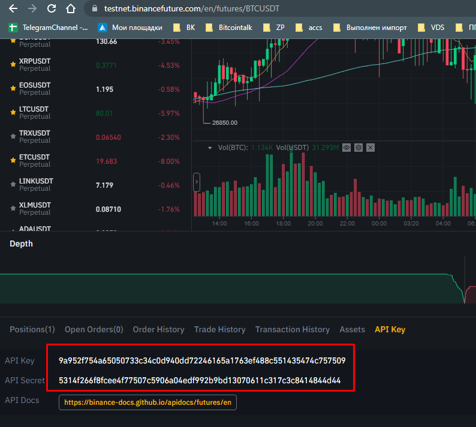
Task: Switch to the Transaction History tab
Action: (x=293, y=329)
